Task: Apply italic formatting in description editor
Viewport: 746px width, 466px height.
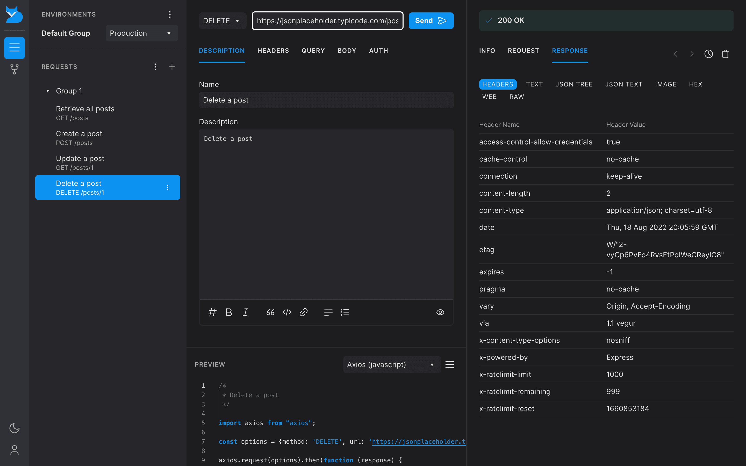Action: [245, 312]
